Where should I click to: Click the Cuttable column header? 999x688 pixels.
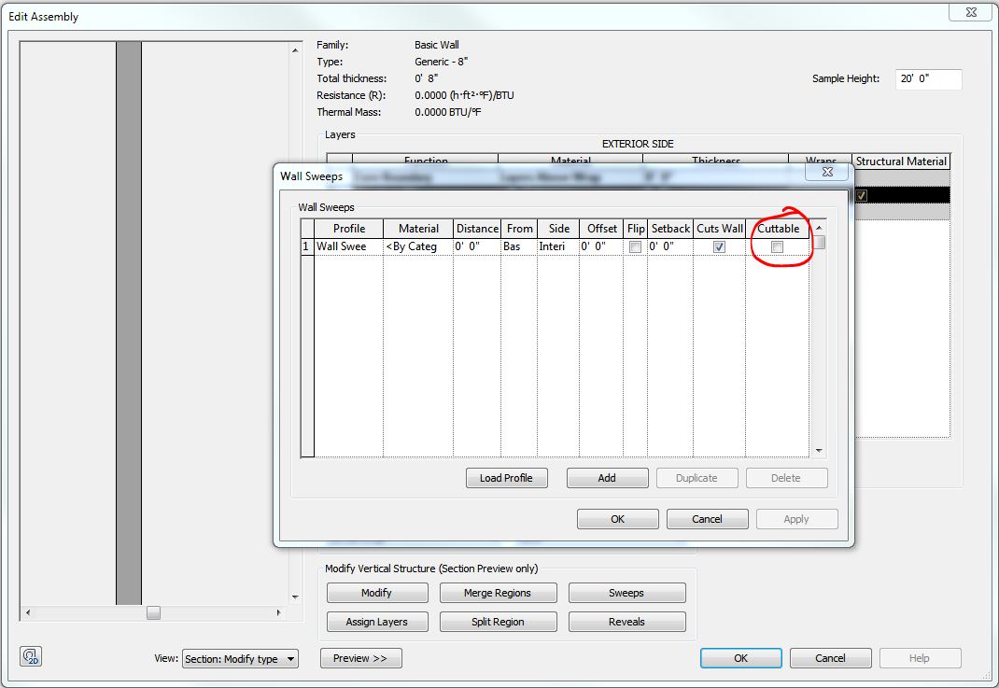(778, 228)
